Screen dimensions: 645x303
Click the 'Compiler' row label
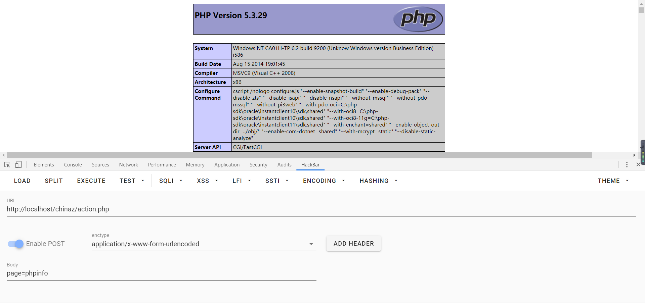click(x=206, y=73)
